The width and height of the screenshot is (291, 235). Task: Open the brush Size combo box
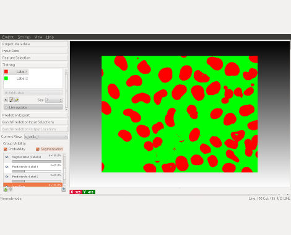(x=54, y=100)
